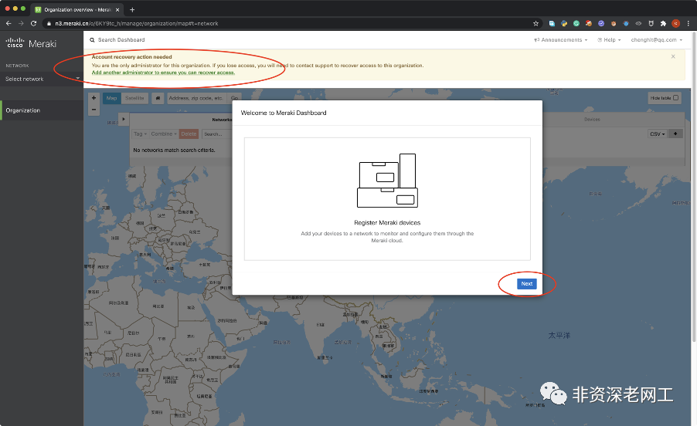This screenshot has height=426, width=697.
Task: Zoom out the map with minus button
Action: click(x=93, y=109)
